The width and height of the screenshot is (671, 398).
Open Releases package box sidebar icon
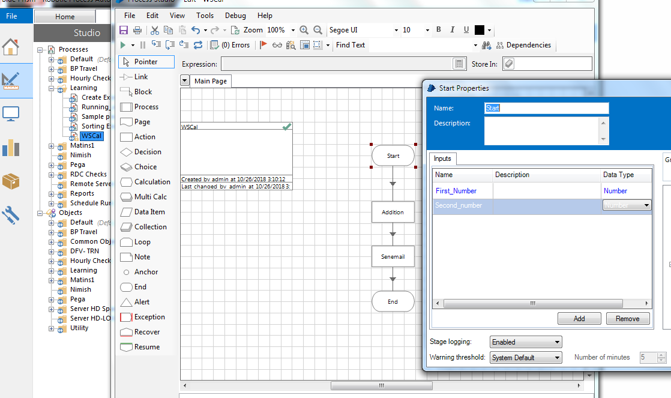11,181
